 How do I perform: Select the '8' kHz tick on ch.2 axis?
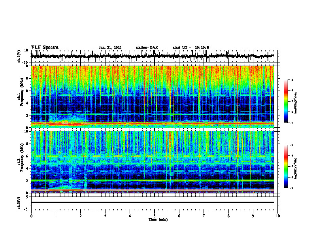click(x=27, y=144)
